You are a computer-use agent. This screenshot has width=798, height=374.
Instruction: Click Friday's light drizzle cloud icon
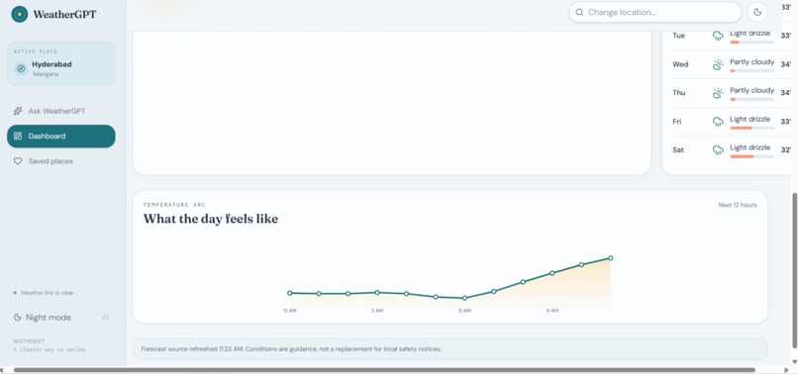(x=718, y=122)
